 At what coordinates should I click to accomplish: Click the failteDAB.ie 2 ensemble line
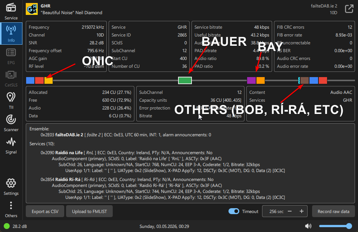point(126,135)
